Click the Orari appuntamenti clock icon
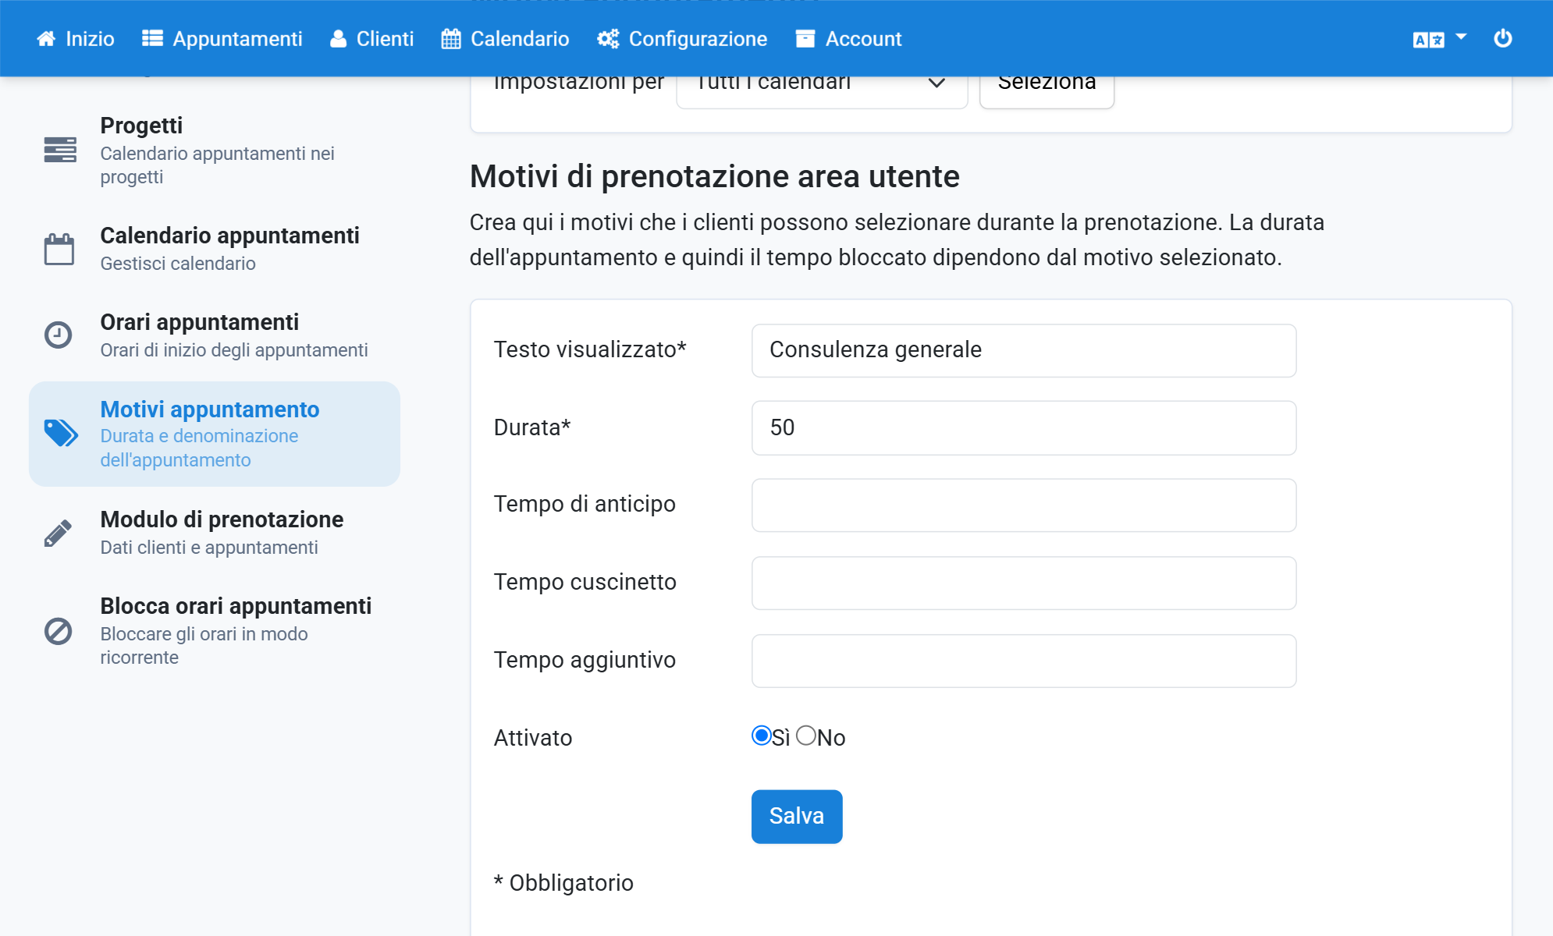Screen dimensions: 1553x936 click(x=58, y=335)
